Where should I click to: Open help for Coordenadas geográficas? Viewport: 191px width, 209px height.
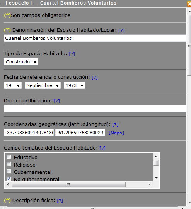[x=115, y=125]
